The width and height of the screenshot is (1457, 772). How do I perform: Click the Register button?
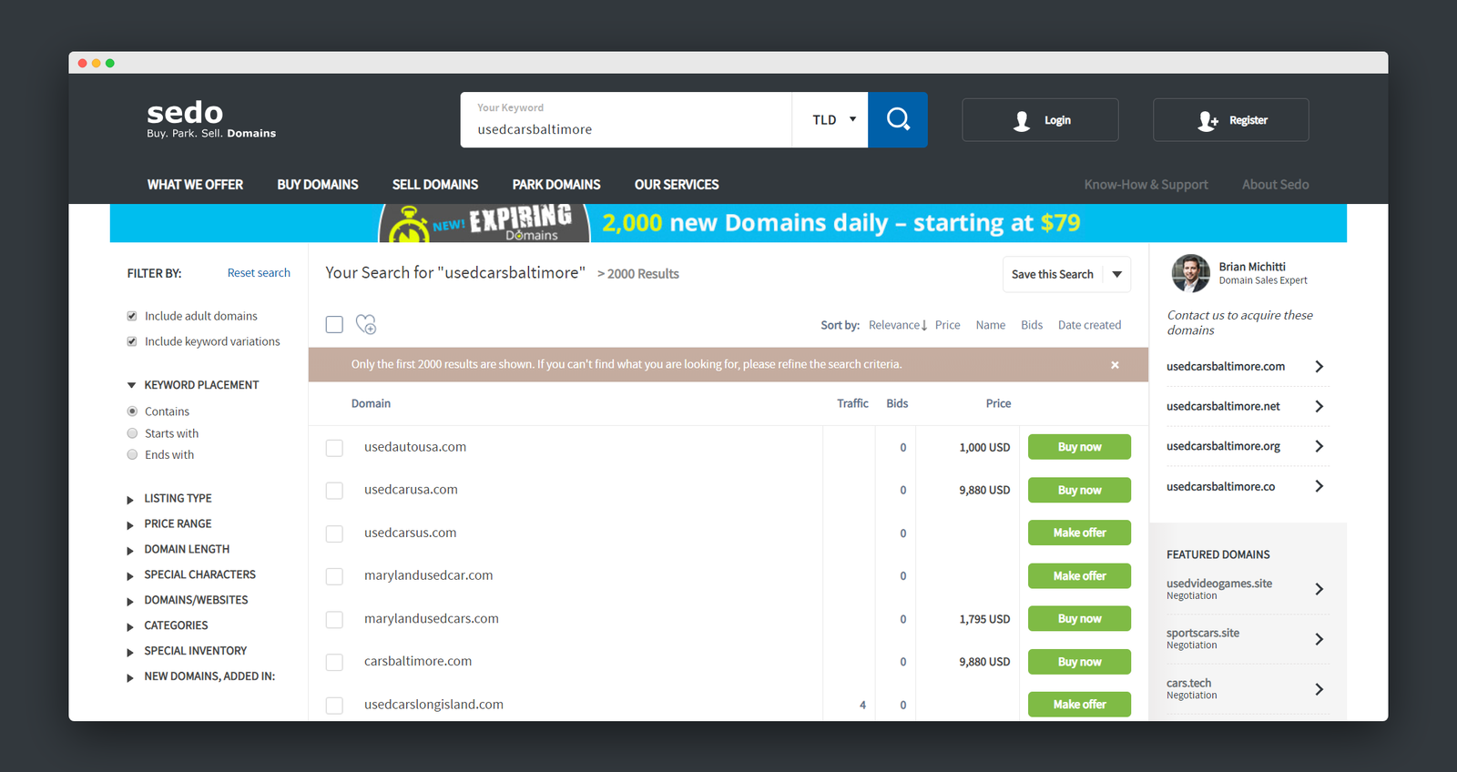click(x=1231, y=120)
